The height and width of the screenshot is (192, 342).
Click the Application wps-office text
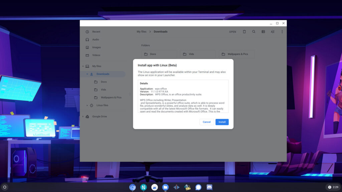tap(153, 89)
